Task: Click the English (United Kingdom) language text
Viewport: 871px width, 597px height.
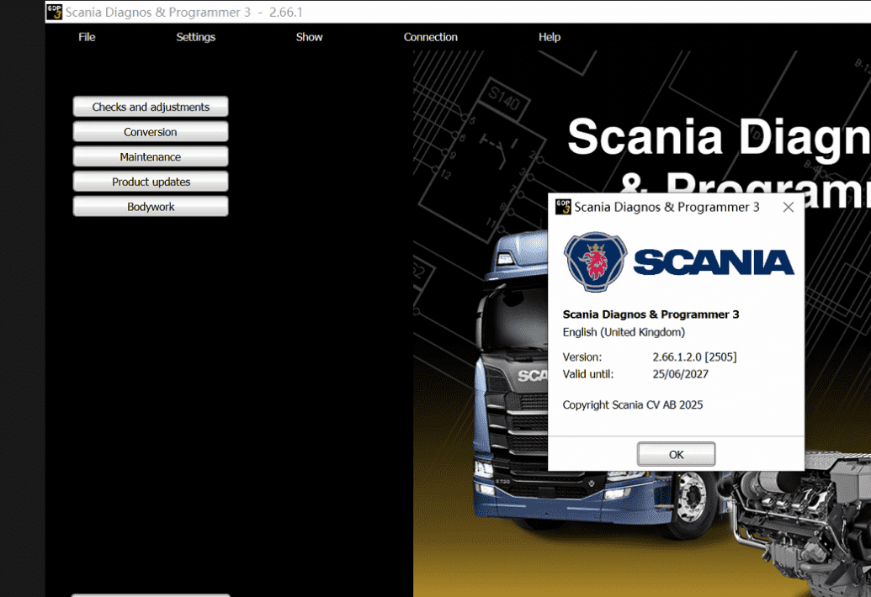Action: point(624,332)
